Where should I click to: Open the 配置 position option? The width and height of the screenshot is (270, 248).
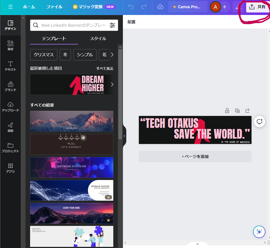(x=131, y=22)
